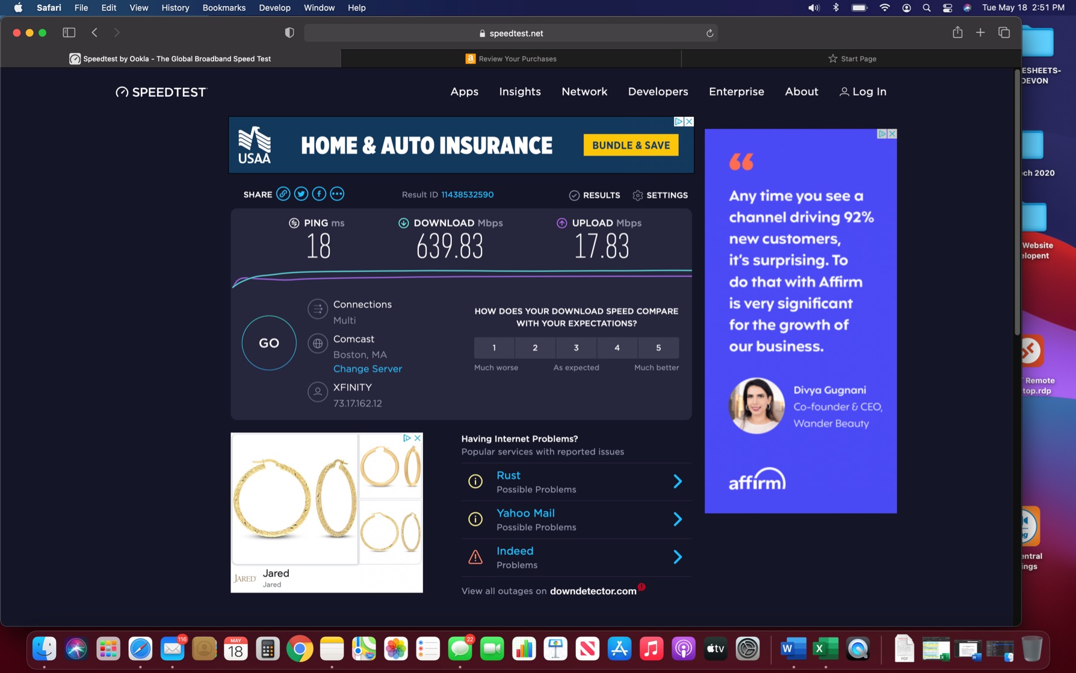Rate download speed as 2
Screen dimensions: 1076x673
(535, 347)
